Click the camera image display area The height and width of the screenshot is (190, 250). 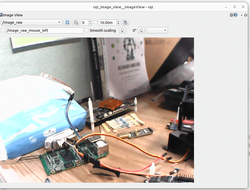click(x=97, y=110)
